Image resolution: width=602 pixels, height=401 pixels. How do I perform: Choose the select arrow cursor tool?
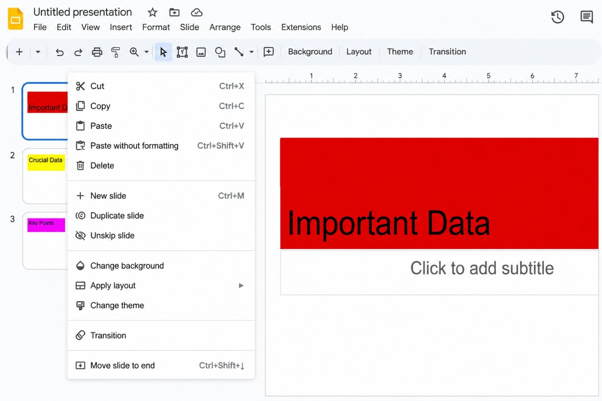(x=163, y=52)
